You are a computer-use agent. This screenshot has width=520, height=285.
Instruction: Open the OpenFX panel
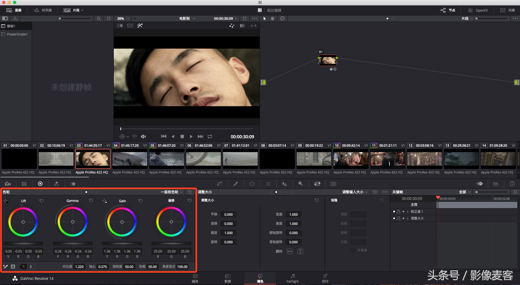pos(478,10)
